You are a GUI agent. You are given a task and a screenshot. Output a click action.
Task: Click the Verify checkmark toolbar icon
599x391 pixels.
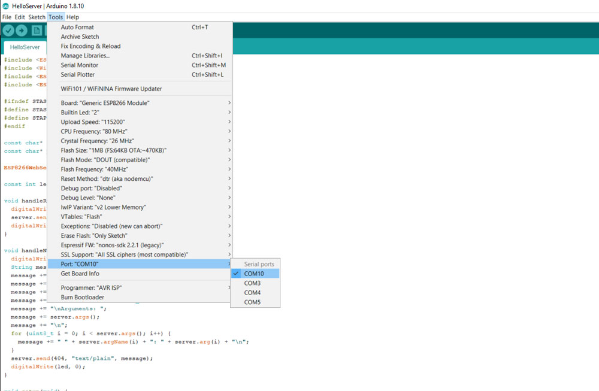tap(8, 30)
